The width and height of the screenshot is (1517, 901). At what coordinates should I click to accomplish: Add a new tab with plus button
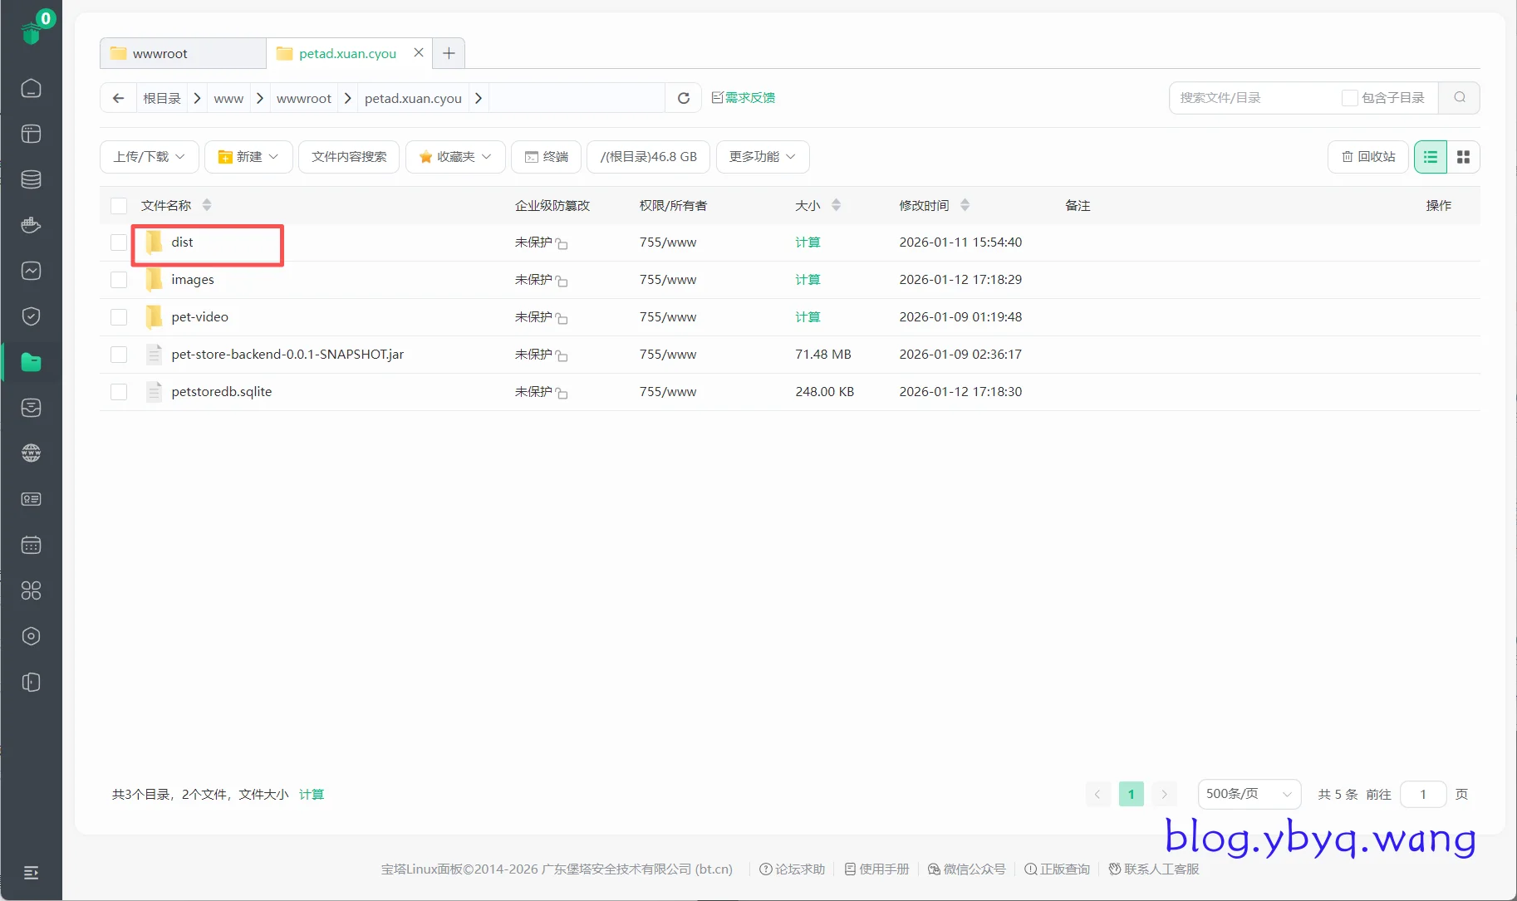[x=449, y=54]
